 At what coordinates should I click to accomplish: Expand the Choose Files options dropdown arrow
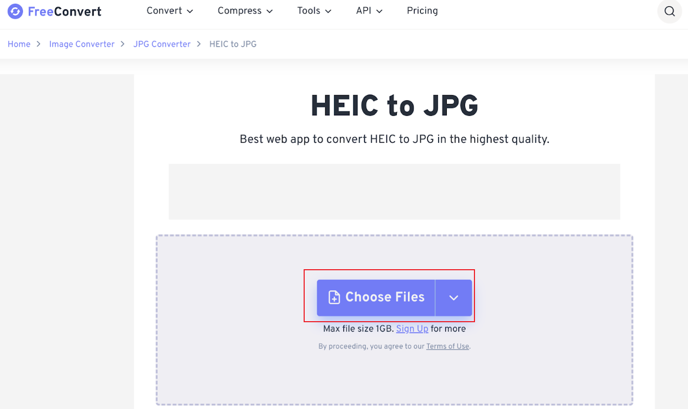pos(453,297)
